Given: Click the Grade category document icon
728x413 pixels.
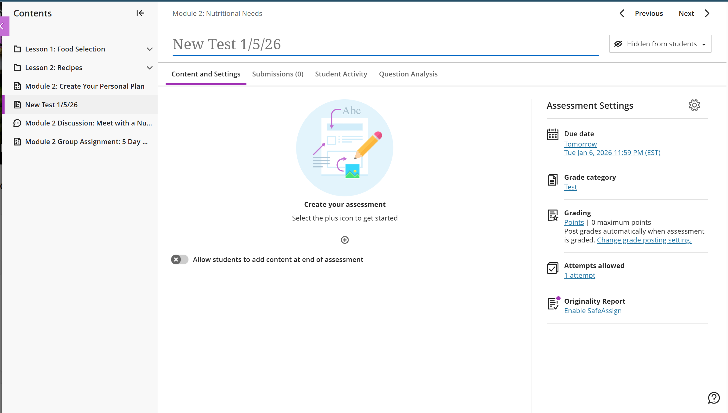Looking at the screenshot, I should pos(552,180).
